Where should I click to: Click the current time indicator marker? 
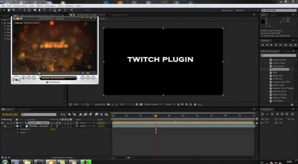click(156, 116)
